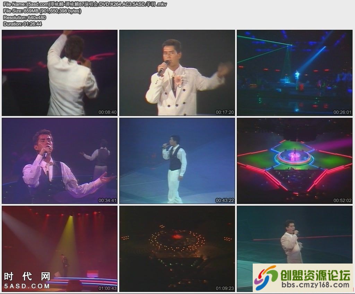Open the spotlight thumbnail at 01:00:43
This screenshot has height=294, width=355.
(x=60, y=249)
